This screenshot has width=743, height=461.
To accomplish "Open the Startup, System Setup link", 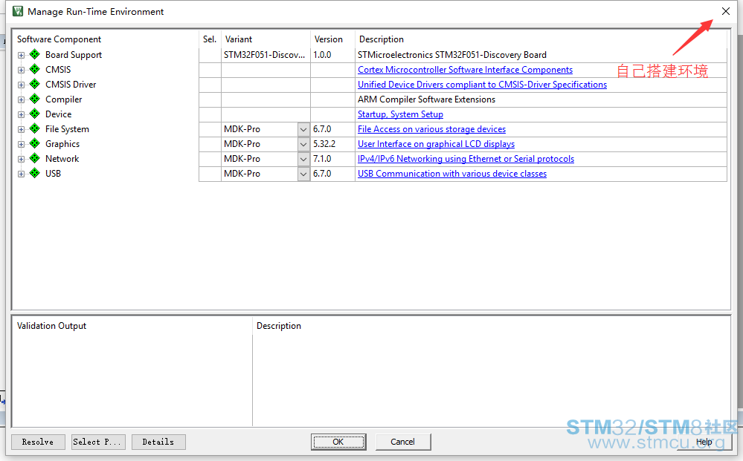I will point(400,114).
